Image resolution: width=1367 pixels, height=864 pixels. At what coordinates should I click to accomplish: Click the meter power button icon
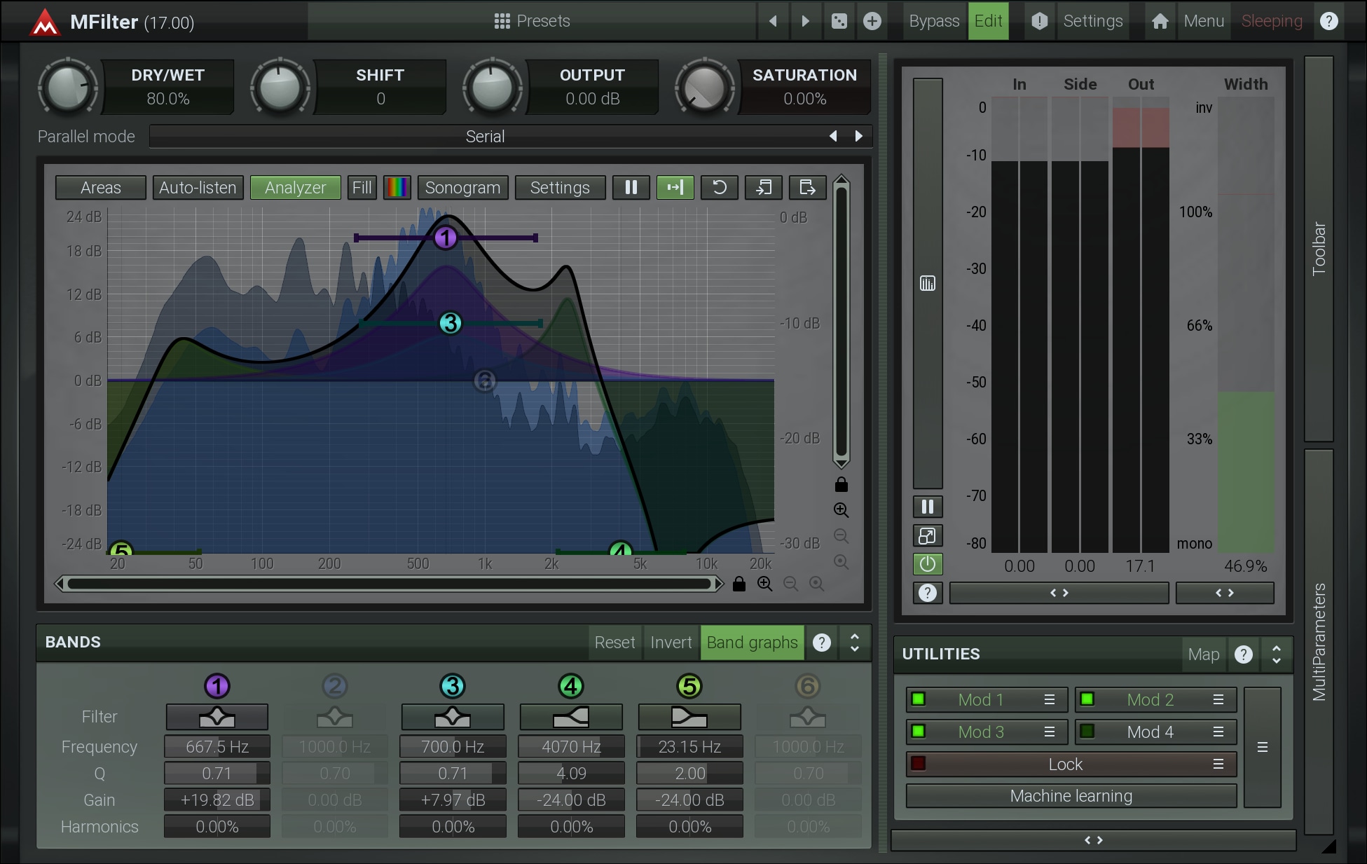(x=927, y=563)
